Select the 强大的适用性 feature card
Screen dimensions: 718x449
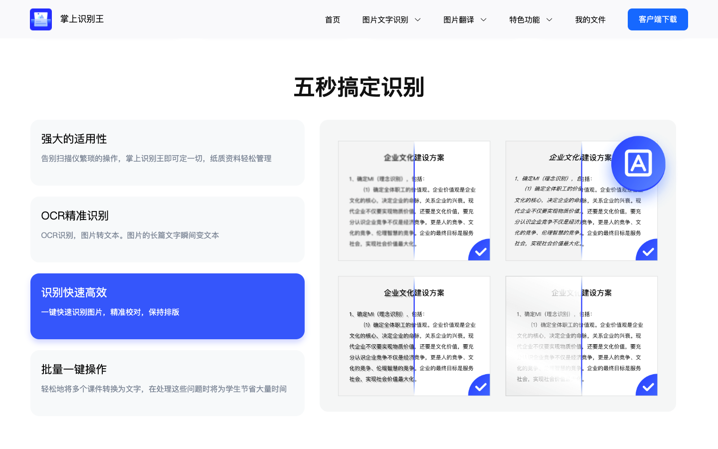point(168,152)
